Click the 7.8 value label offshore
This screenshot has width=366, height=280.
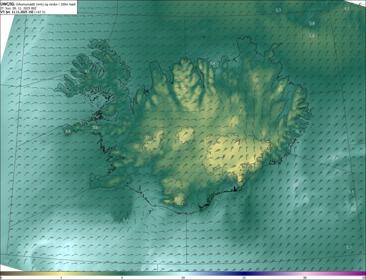click(335, 158)
